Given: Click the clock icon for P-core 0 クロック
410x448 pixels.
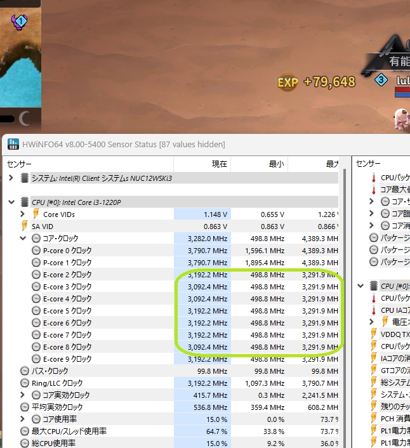Looking at the screenshot, I should click(36, 251).
